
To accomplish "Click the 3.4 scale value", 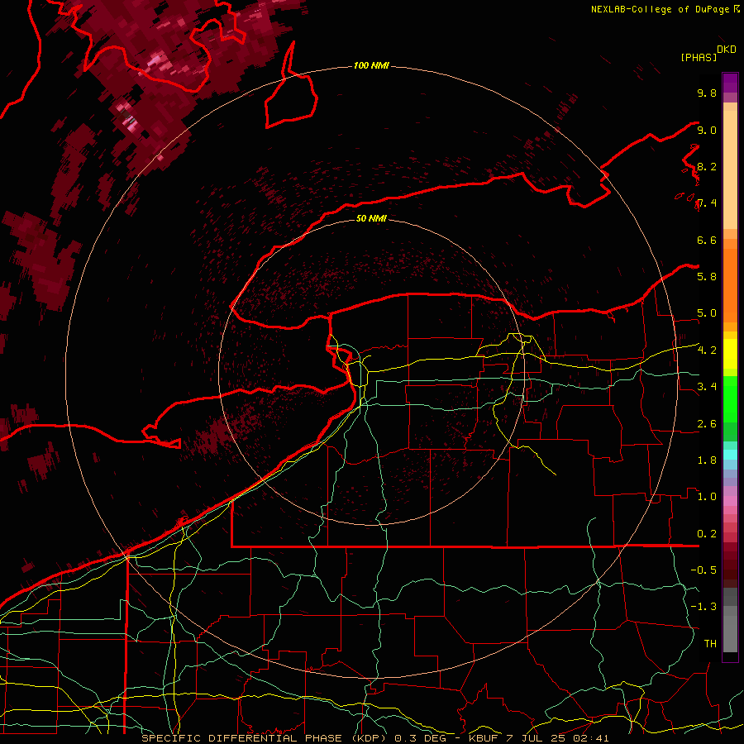I will [x=707, y=387].
